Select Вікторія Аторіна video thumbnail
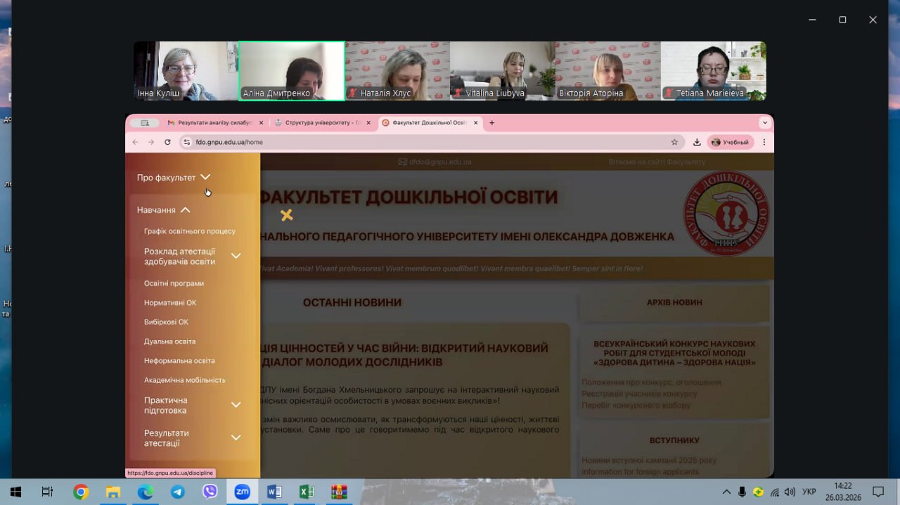Viewport: 900px width, 505px height. [x=608, y=71]
